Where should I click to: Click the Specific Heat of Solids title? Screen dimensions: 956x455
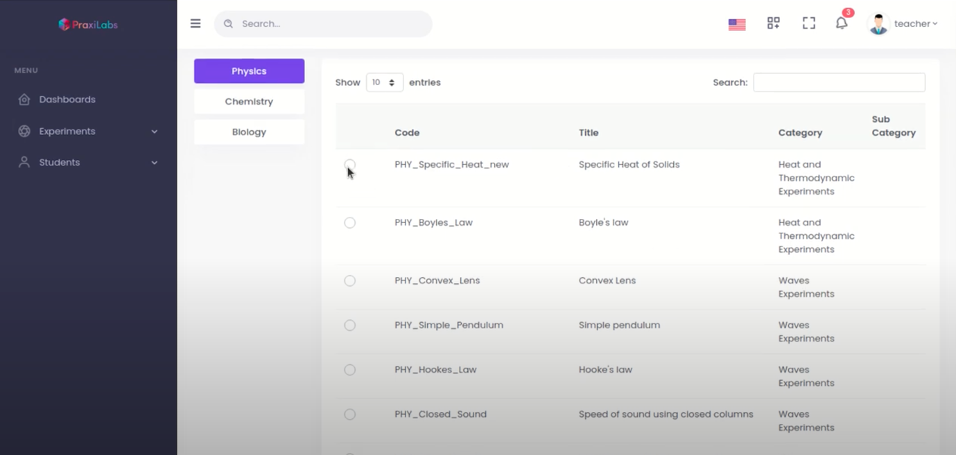(x=629, y=165)
